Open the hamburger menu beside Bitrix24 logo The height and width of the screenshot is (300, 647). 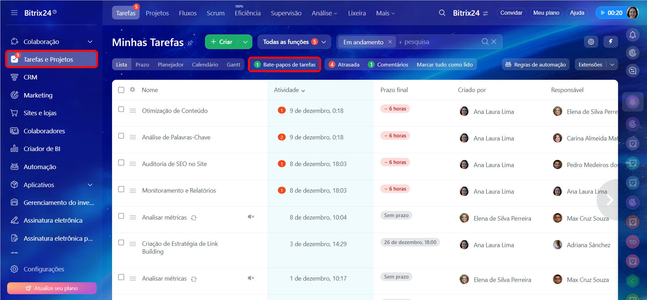click(14, 13)
